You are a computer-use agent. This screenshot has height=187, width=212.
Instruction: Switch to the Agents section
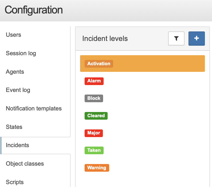tap(15, 72)
